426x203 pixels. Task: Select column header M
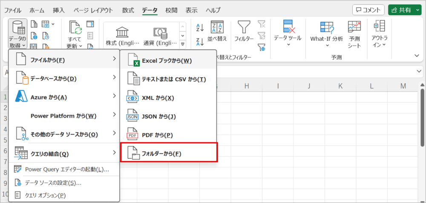(x=403, y=86)
